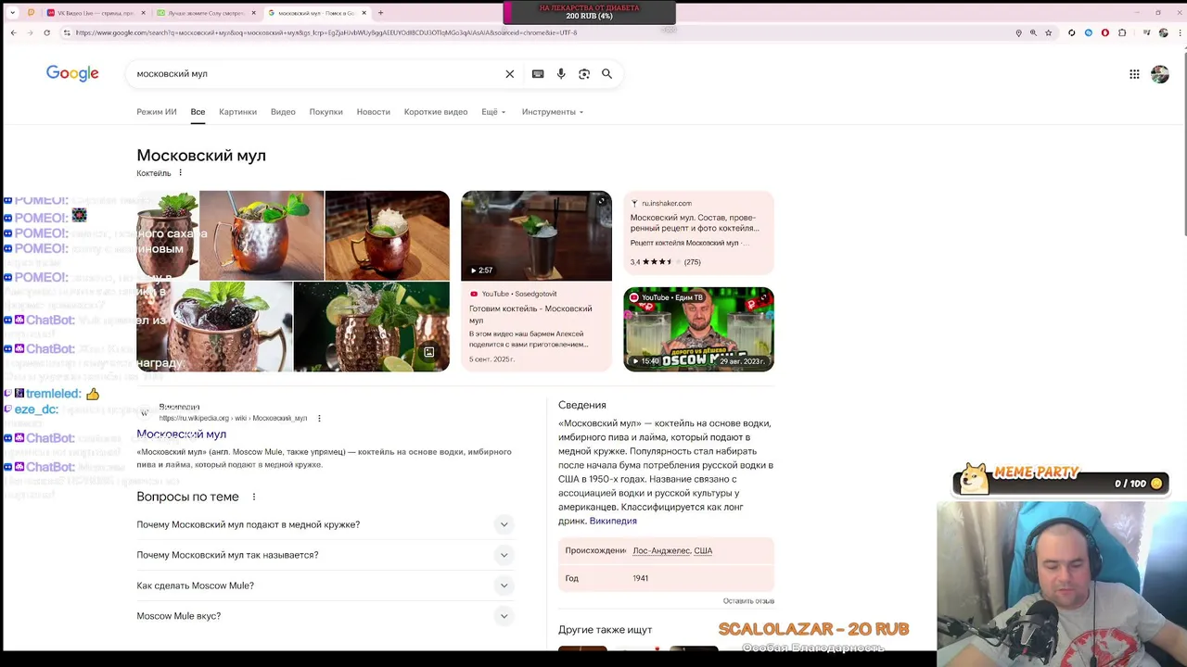Open Инструменты dropdown
Image resolution: width=1187 pixels, height=667 pixels.
[x=553, y=112]
